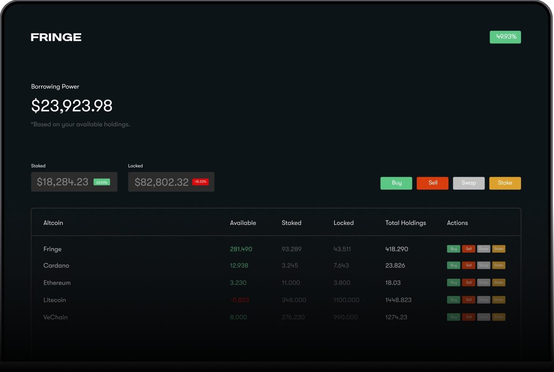Viewport: 554px width, 372px height.
Task: Click the FRINGE logo
Action: coord(56,37)
